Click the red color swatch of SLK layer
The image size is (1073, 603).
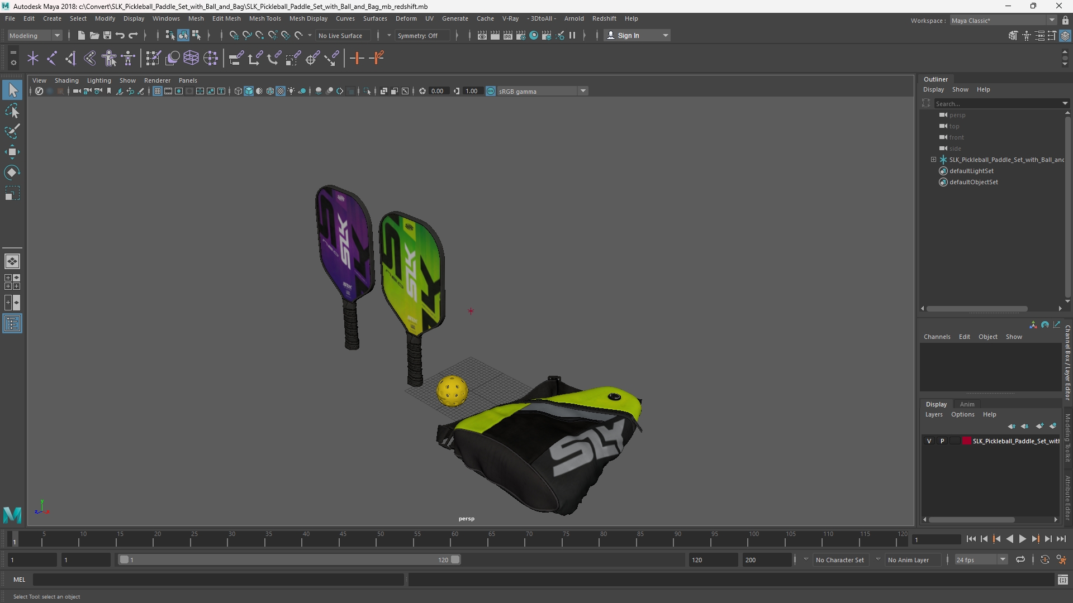click(x=966, y=441)
